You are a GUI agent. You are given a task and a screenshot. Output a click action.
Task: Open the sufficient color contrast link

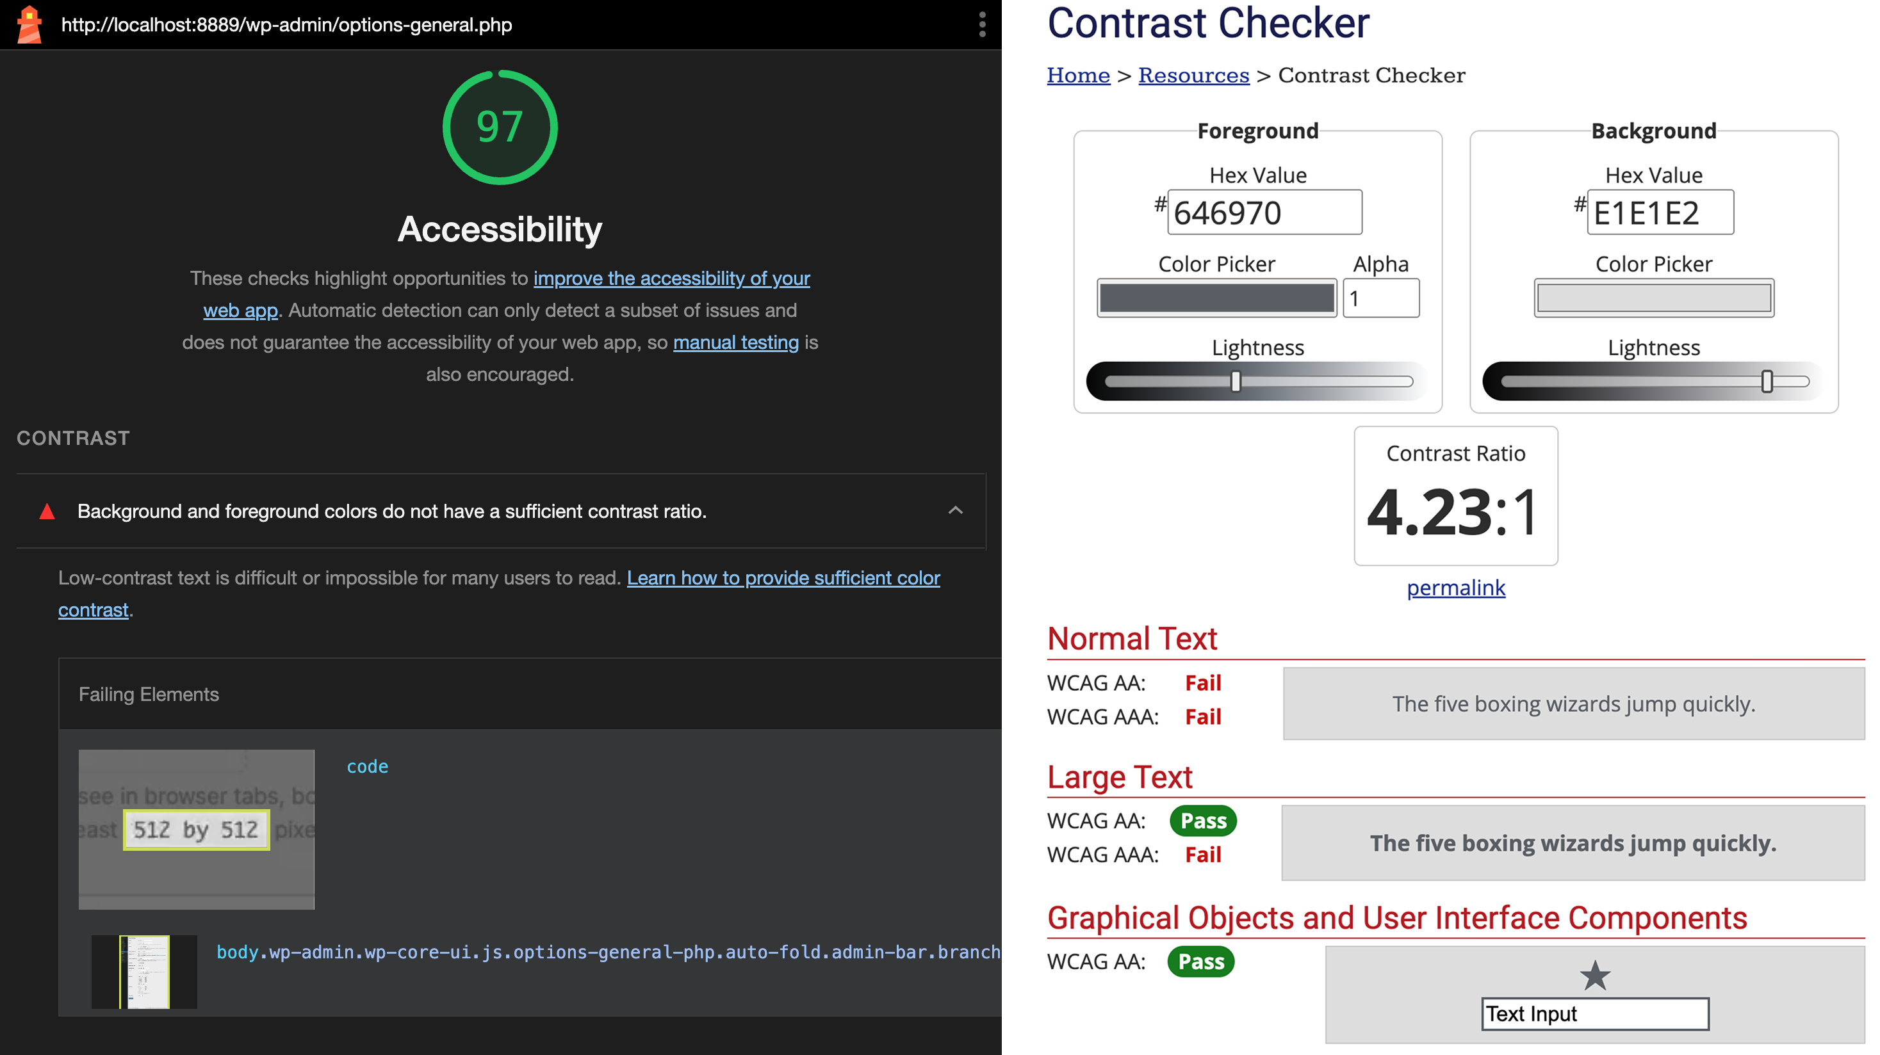(x=783, y=578)
